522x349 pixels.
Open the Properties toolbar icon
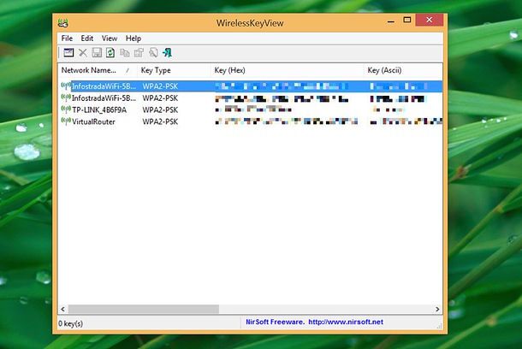click(68, 52)
